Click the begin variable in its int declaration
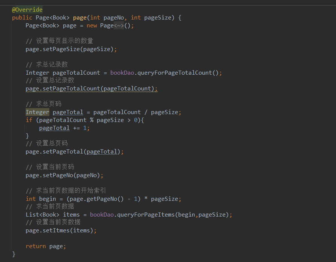The height and width of the screenshot is (262, 336). coord(47,199)
